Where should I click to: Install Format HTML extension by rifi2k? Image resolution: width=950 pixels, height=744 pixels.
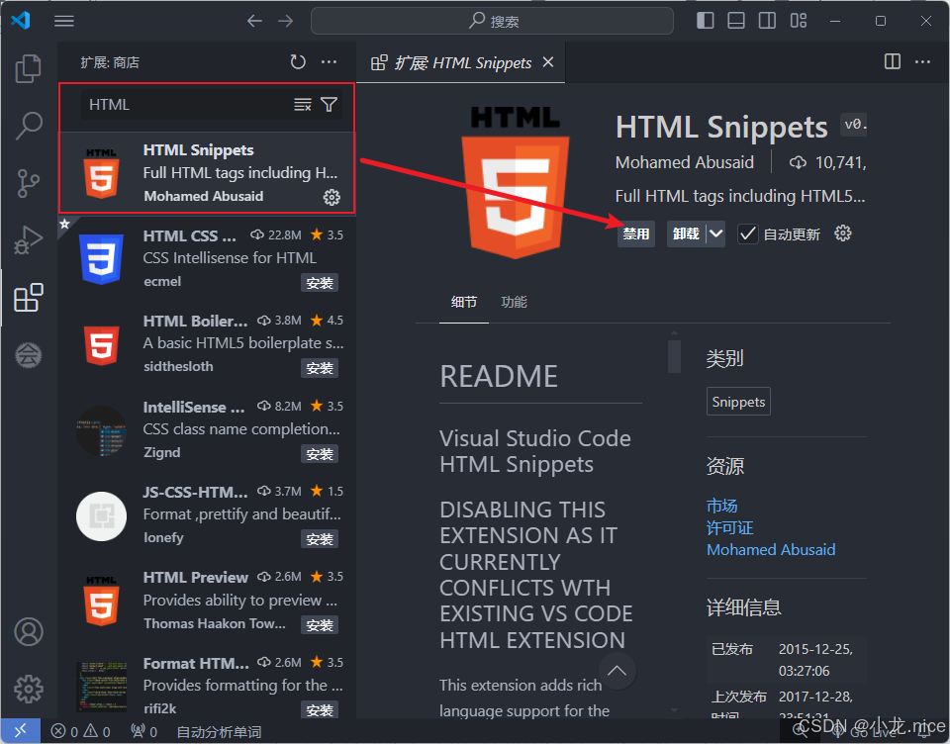click(x=320, y=710)
